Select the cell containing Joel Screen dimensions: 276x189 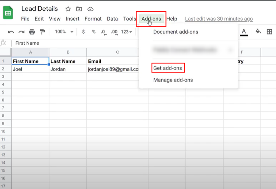[x=30, y=69]
